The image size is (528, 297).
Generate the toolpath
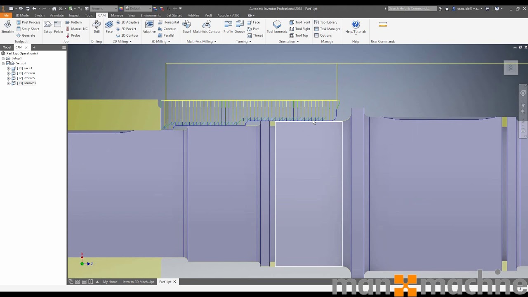tap(26, 35)
